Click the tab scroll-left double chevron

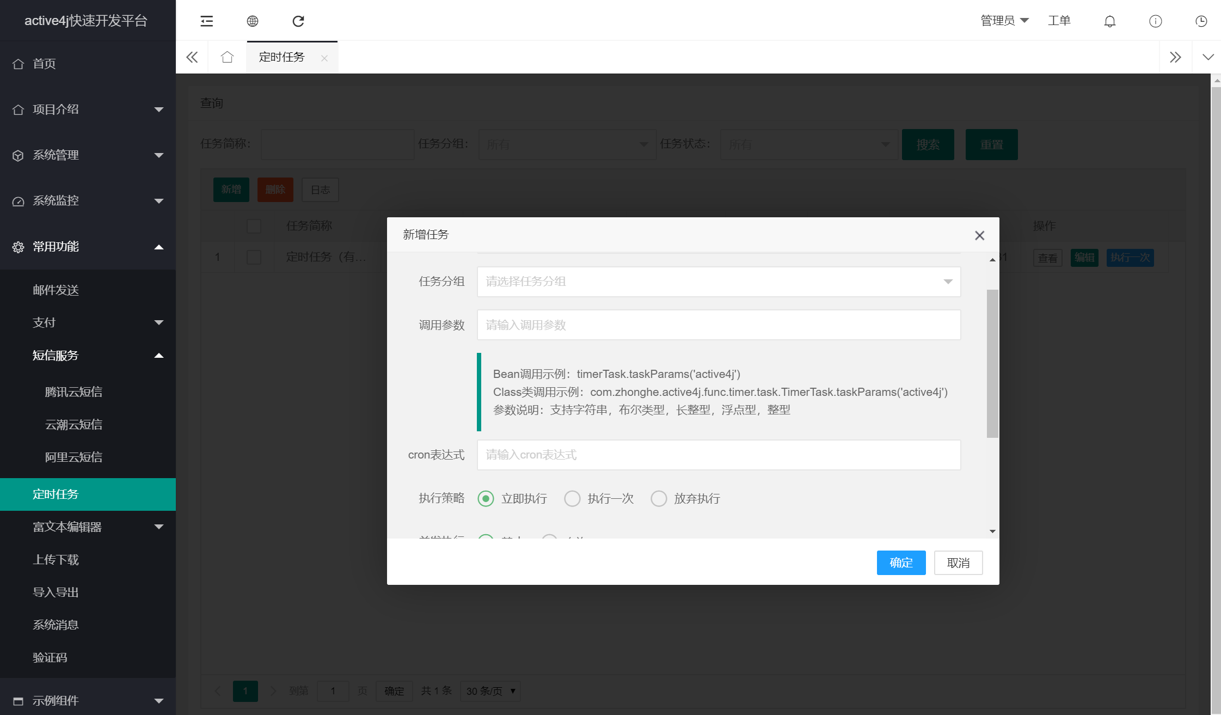pos(192,57)
